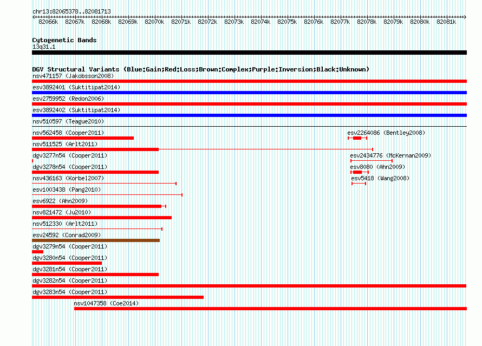Click dgv3283n54 (Cooper2011) label

point(70,292)
